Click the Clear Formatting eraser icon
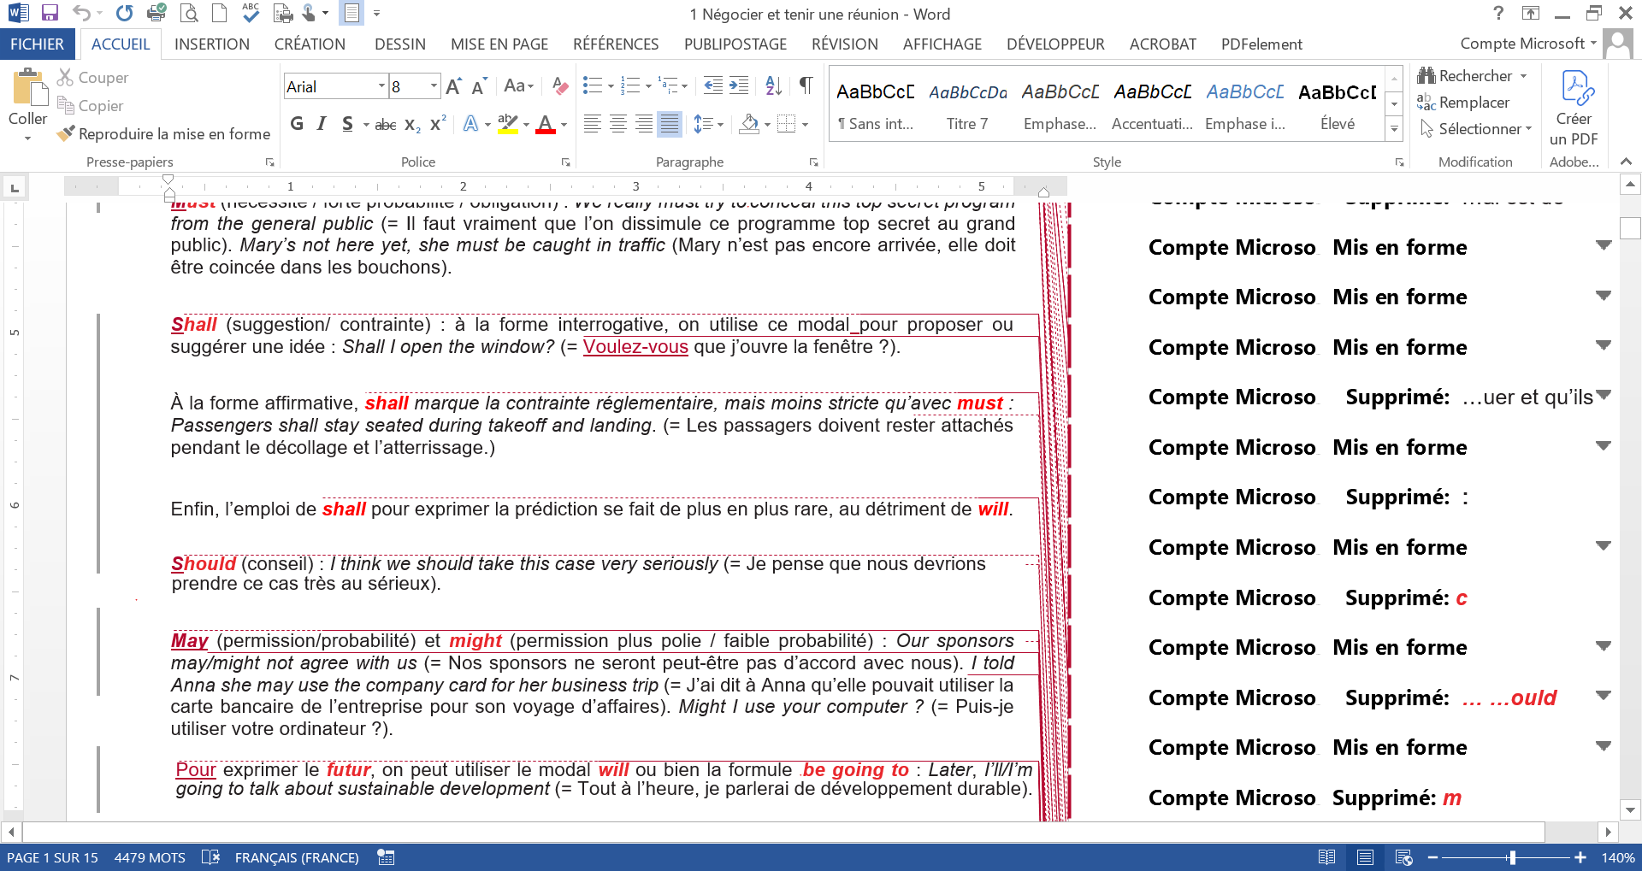 click(x=560, y=85)
